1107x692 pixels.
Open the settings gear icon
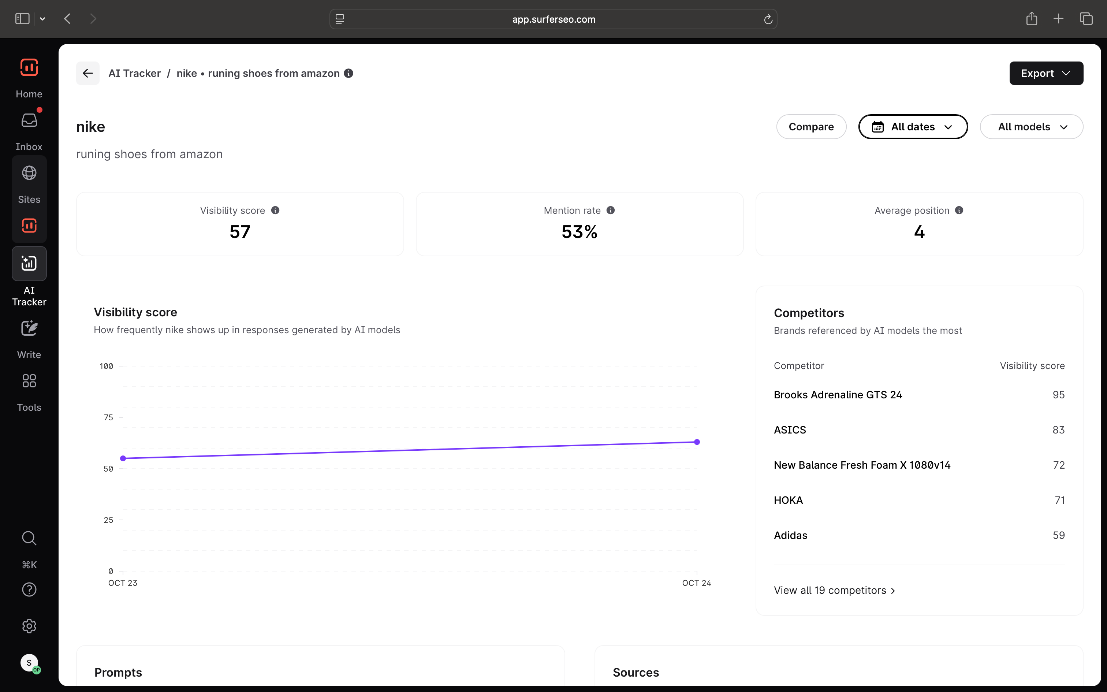[x=29, y=626]
